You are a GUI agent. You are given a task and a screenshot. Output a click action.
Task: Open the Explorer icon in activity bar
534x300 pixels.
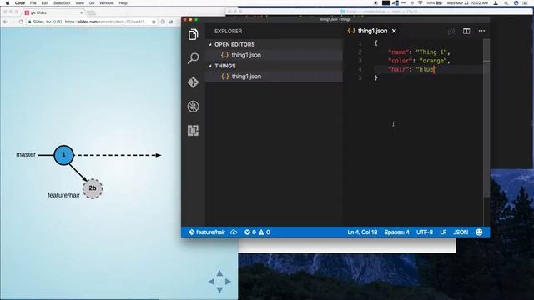pos(193,34)
